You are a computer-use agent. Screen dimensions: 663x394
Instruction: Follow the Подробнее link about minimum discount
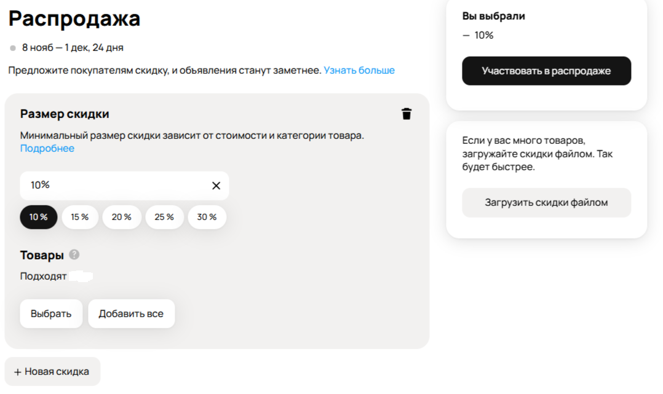[47, 148]
